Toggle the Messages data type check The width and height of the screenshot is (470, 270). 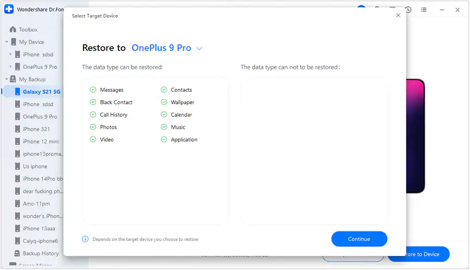[x=93, y=90]
